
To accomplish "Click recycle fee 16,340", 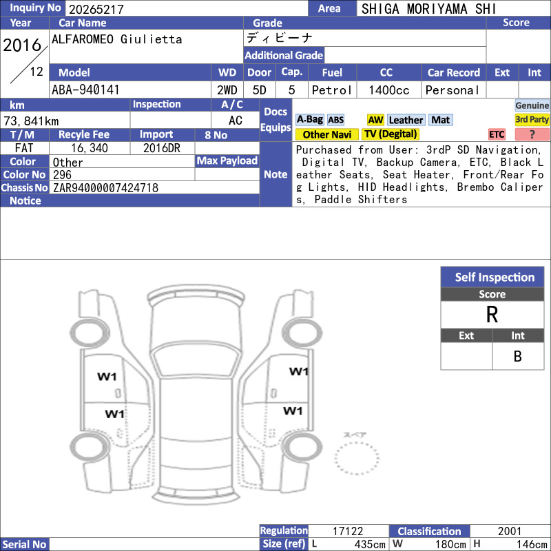I will point(90,148).
